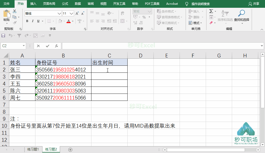The width and height of the screenshot is (265, 153).
Task: Click the increase decimal icon
Action: tap(135, 23)
